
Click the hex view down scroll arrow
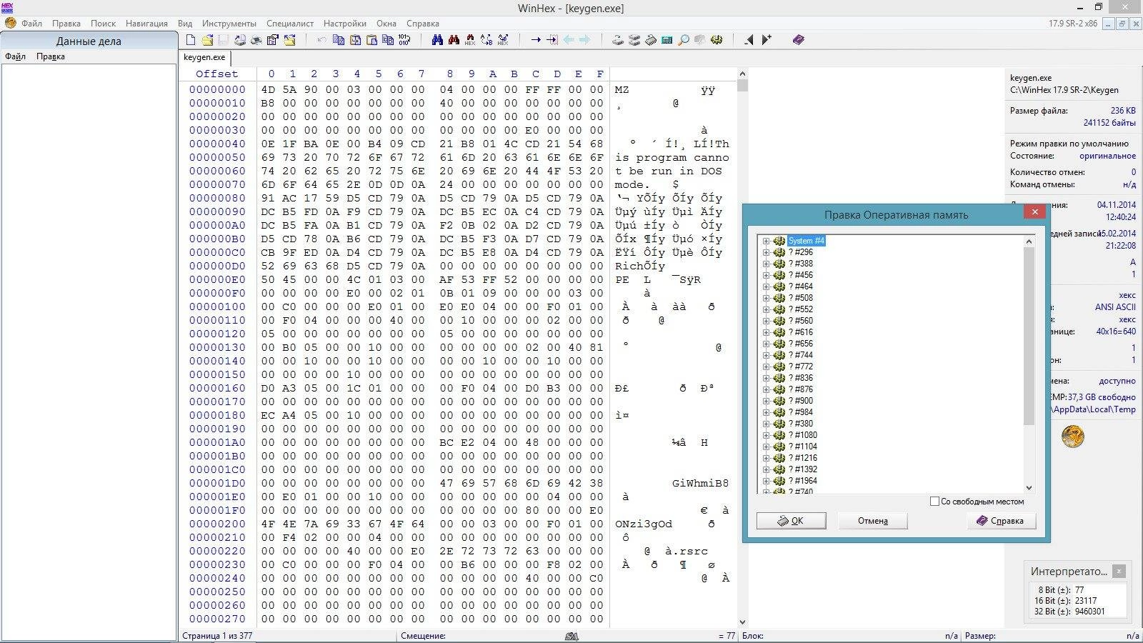tap(742, 622)
